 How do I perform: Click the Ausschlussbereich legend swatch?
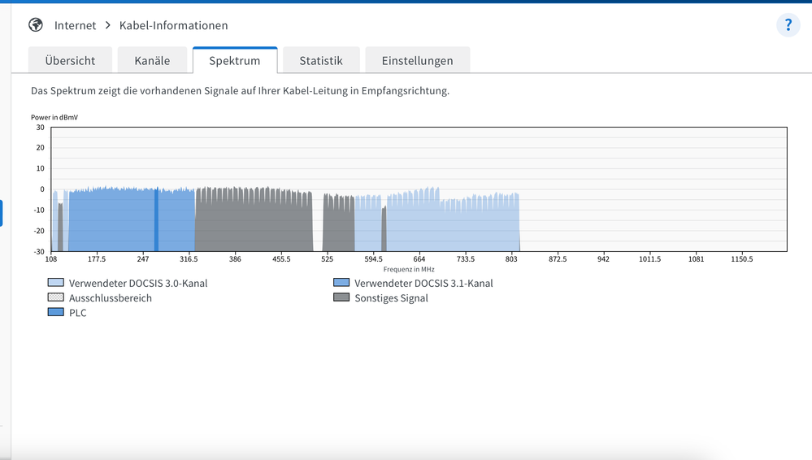click(55, 298)
